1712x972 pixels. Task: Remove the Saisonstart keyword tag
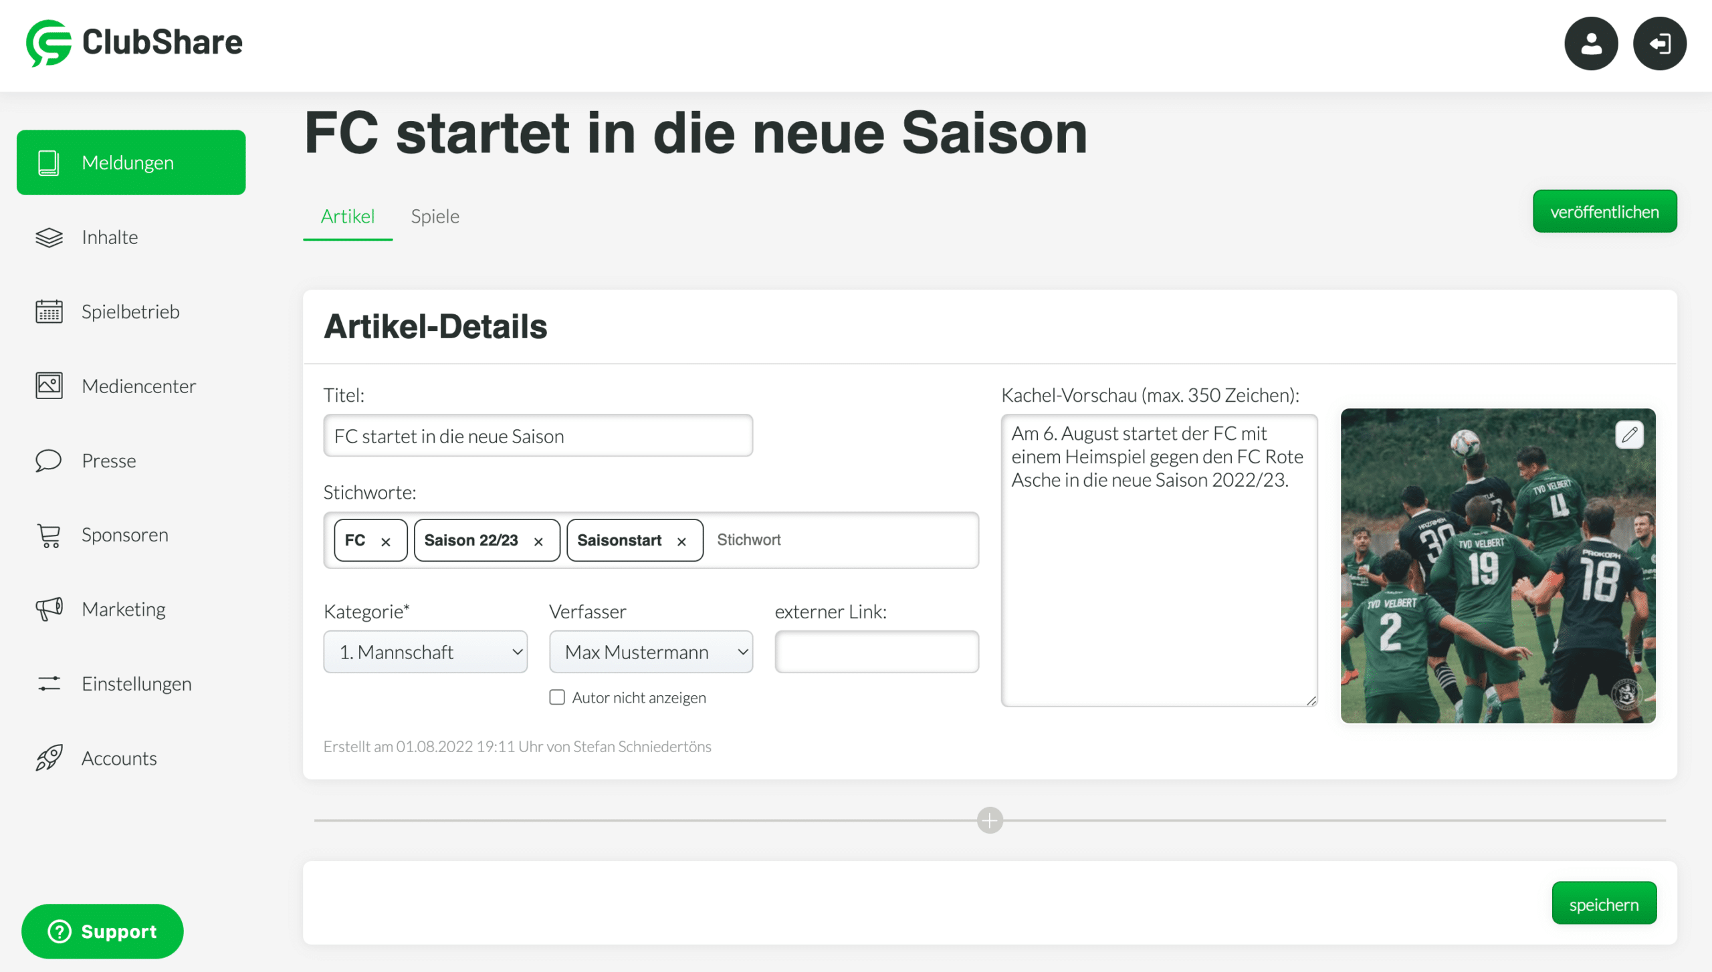click(x=681, y=541)
